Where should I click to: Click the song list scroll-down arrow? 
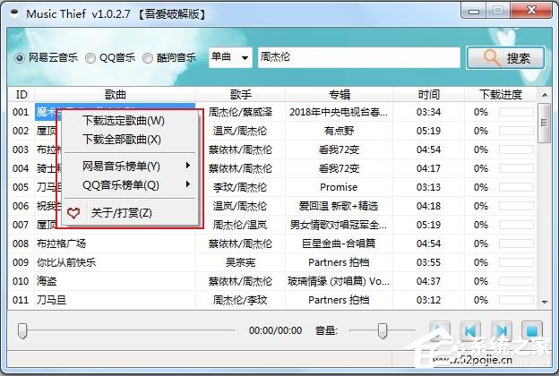pyautogui.click(x=545, y=302)
